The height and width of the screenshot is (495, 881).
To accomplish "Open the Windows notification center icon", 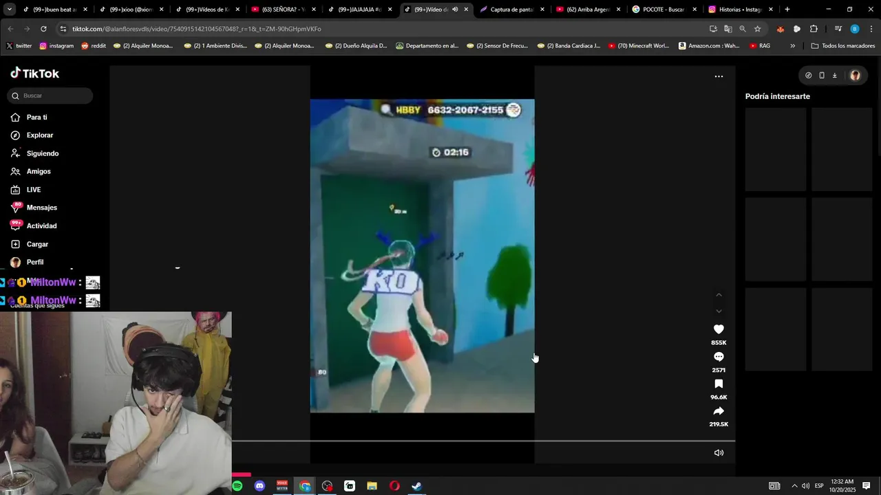I will tap(867, 486).
